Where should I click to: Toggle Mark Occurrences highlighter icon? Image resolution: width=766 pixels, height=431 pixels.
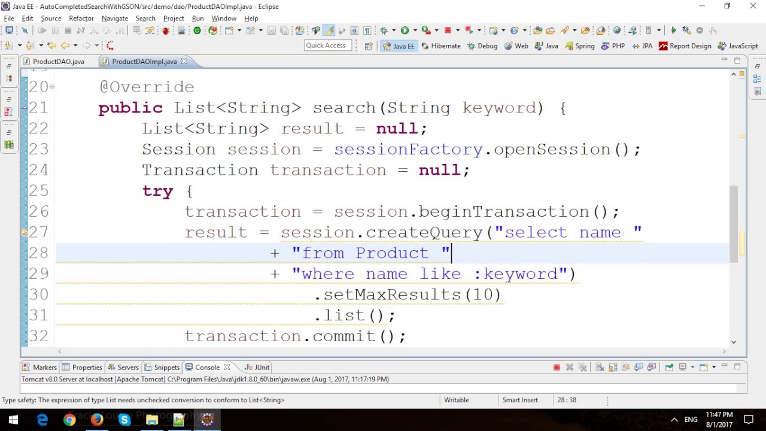point(329,30)
